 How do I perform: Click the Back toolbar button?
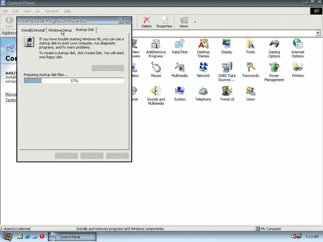pos(9,22)
